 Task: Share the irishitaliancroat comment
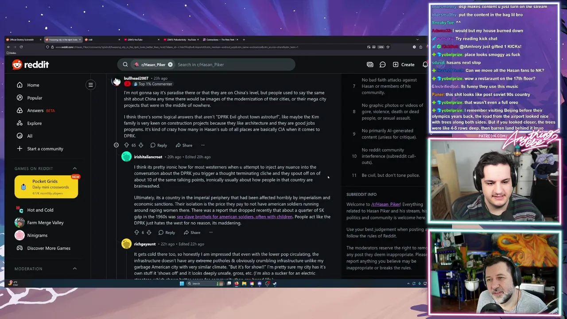[192, 233]
